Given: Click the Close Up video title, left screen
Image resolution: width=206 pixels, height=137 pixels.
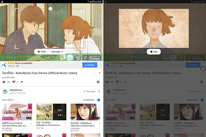Looking at the screenshot, I should point(83,124).
